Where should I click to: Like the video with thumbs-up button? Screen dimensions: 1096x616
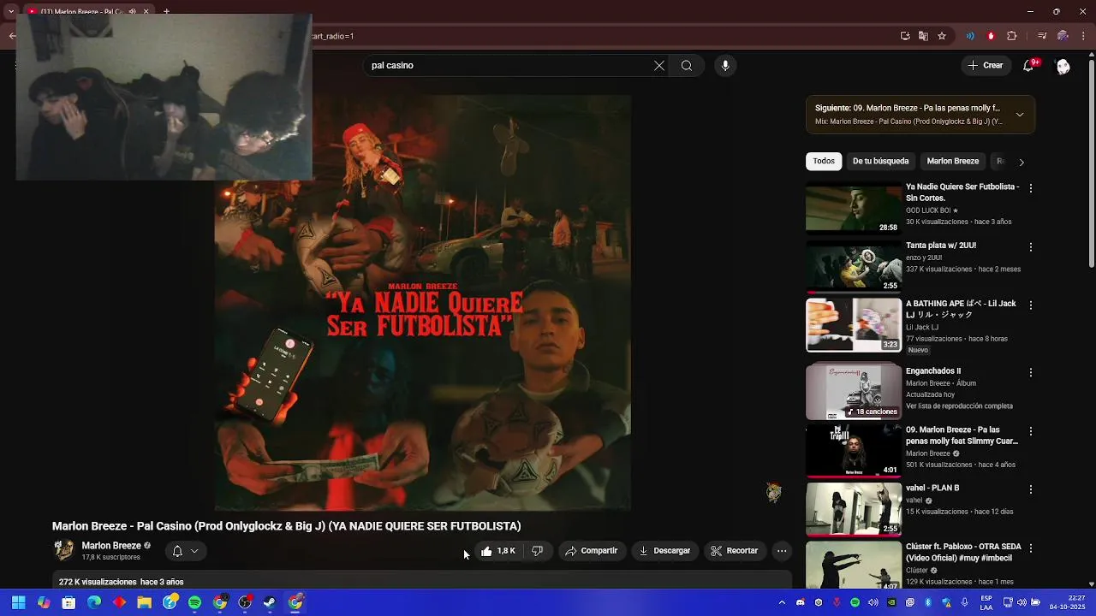[498, 551]
